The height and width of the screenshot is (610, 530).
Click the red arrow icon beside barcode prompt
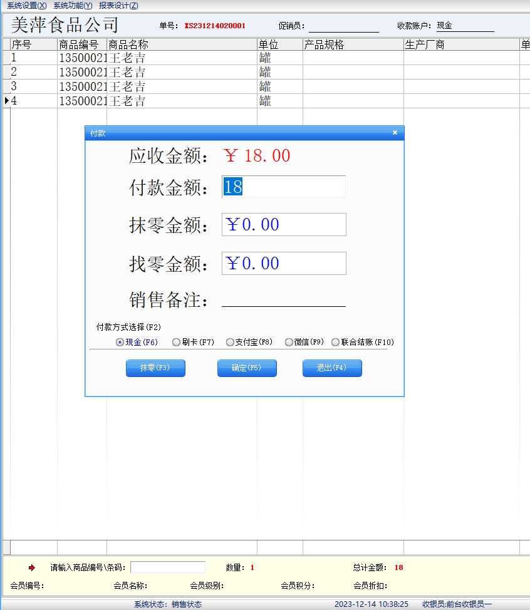32,568
